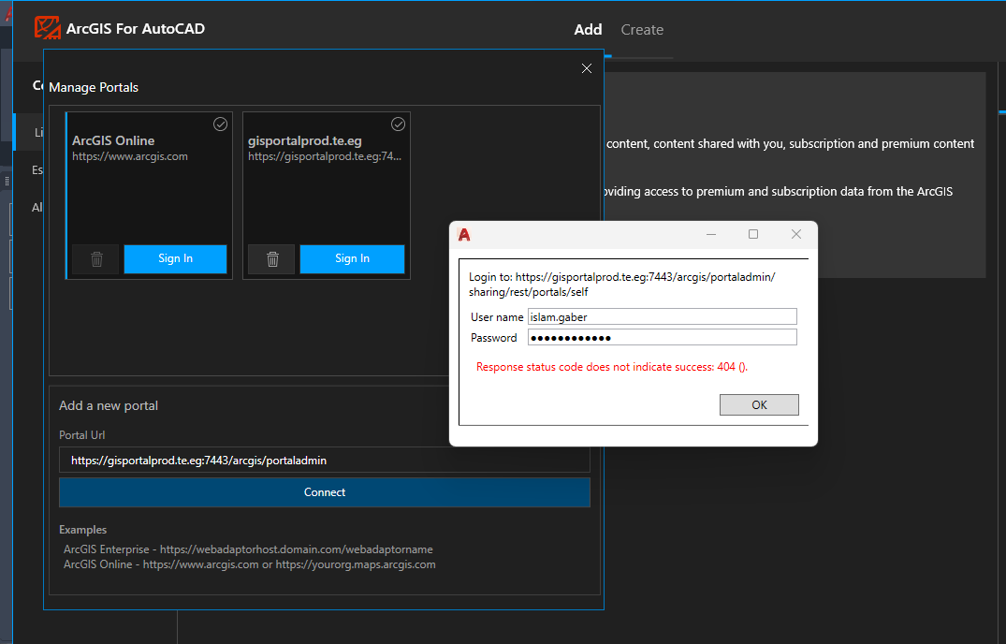Click the Password field in the login dialog

[662, 337]
